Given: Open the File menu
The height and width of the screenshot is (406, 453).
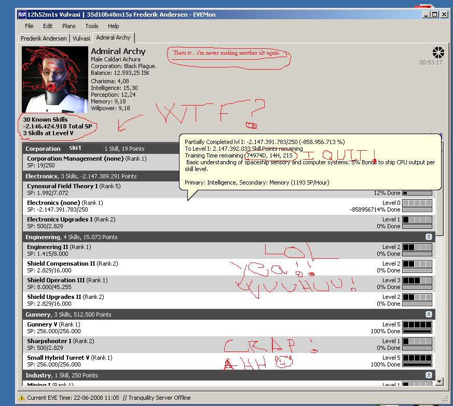Looking at the screenshot, I should click(x=29, y=26).
